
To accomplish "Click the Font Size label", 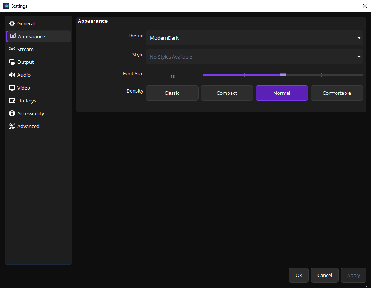I will (133, 74).
